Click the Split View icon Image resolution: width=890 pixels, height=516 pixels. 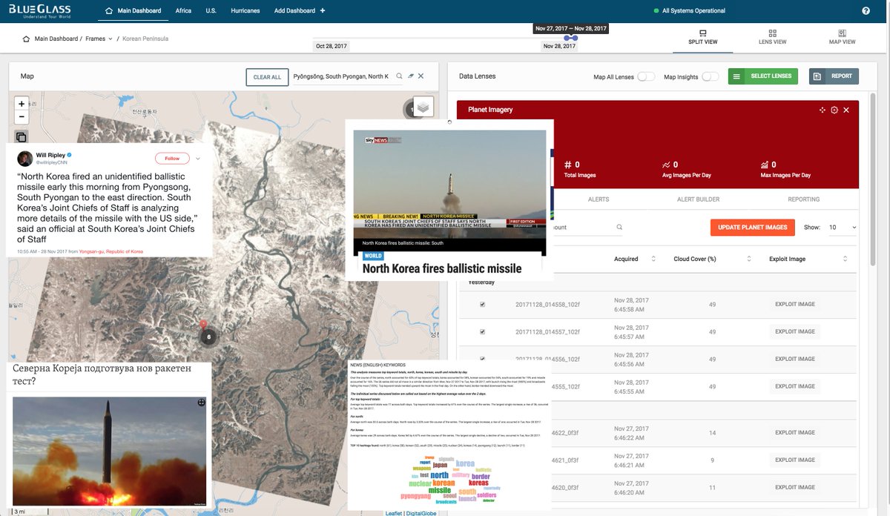(x=703, y=33)
